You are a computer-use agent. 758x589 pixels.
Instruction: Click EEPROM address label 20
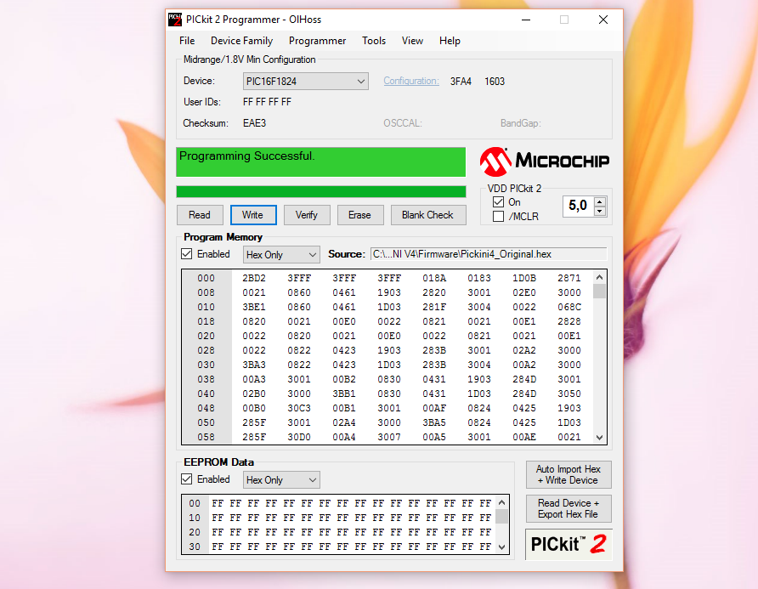pyautogui.click(x=195, y=532)
